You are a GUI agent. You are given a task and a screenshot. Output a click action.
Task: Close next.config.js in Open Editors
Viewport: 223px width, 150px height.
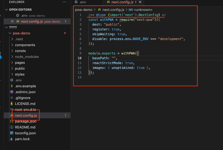coord(12,21)
